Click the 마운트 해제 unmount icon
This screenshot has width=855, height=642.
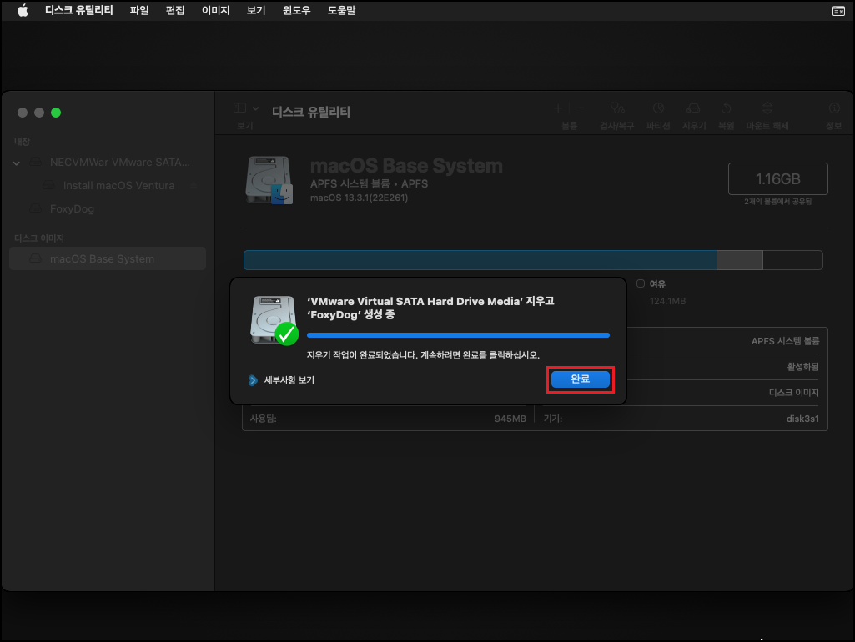click(767, 108)
